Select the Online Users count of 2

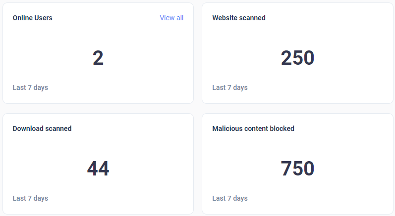click(98, 58)
